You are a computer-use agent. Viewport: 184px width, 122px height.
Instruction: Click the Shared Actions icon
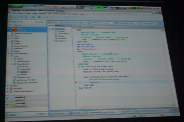(15, 61)
